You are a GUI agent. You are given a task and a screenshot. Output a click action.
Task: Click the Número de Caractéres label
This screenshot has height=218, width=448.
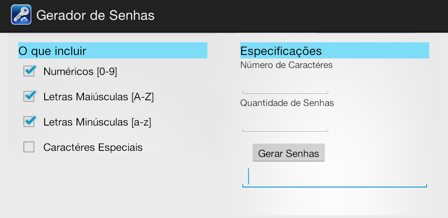[x=286, y=65]
